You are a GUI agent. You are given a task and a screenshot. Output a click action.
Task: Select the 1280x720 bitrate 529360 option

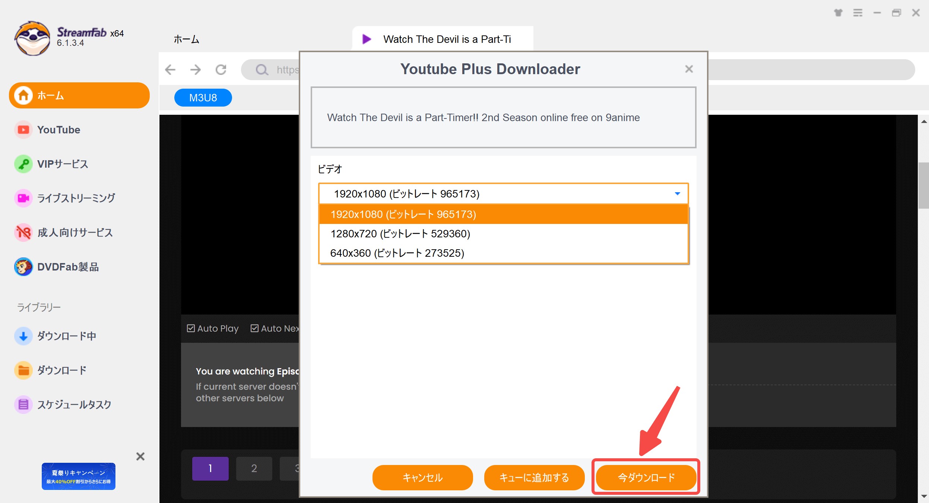tap(503, 234)
